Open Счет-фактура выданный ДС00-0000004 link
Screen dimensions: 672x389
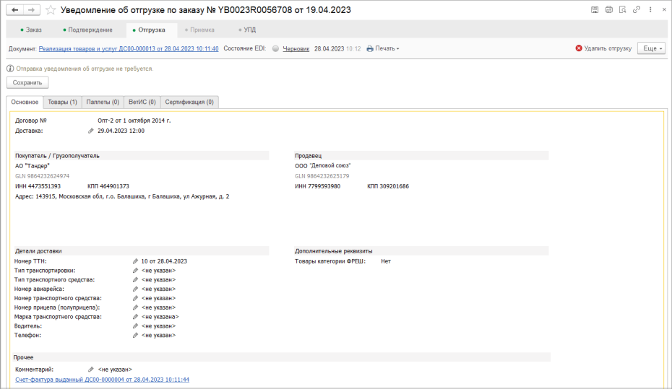click(x=102, y=380)
